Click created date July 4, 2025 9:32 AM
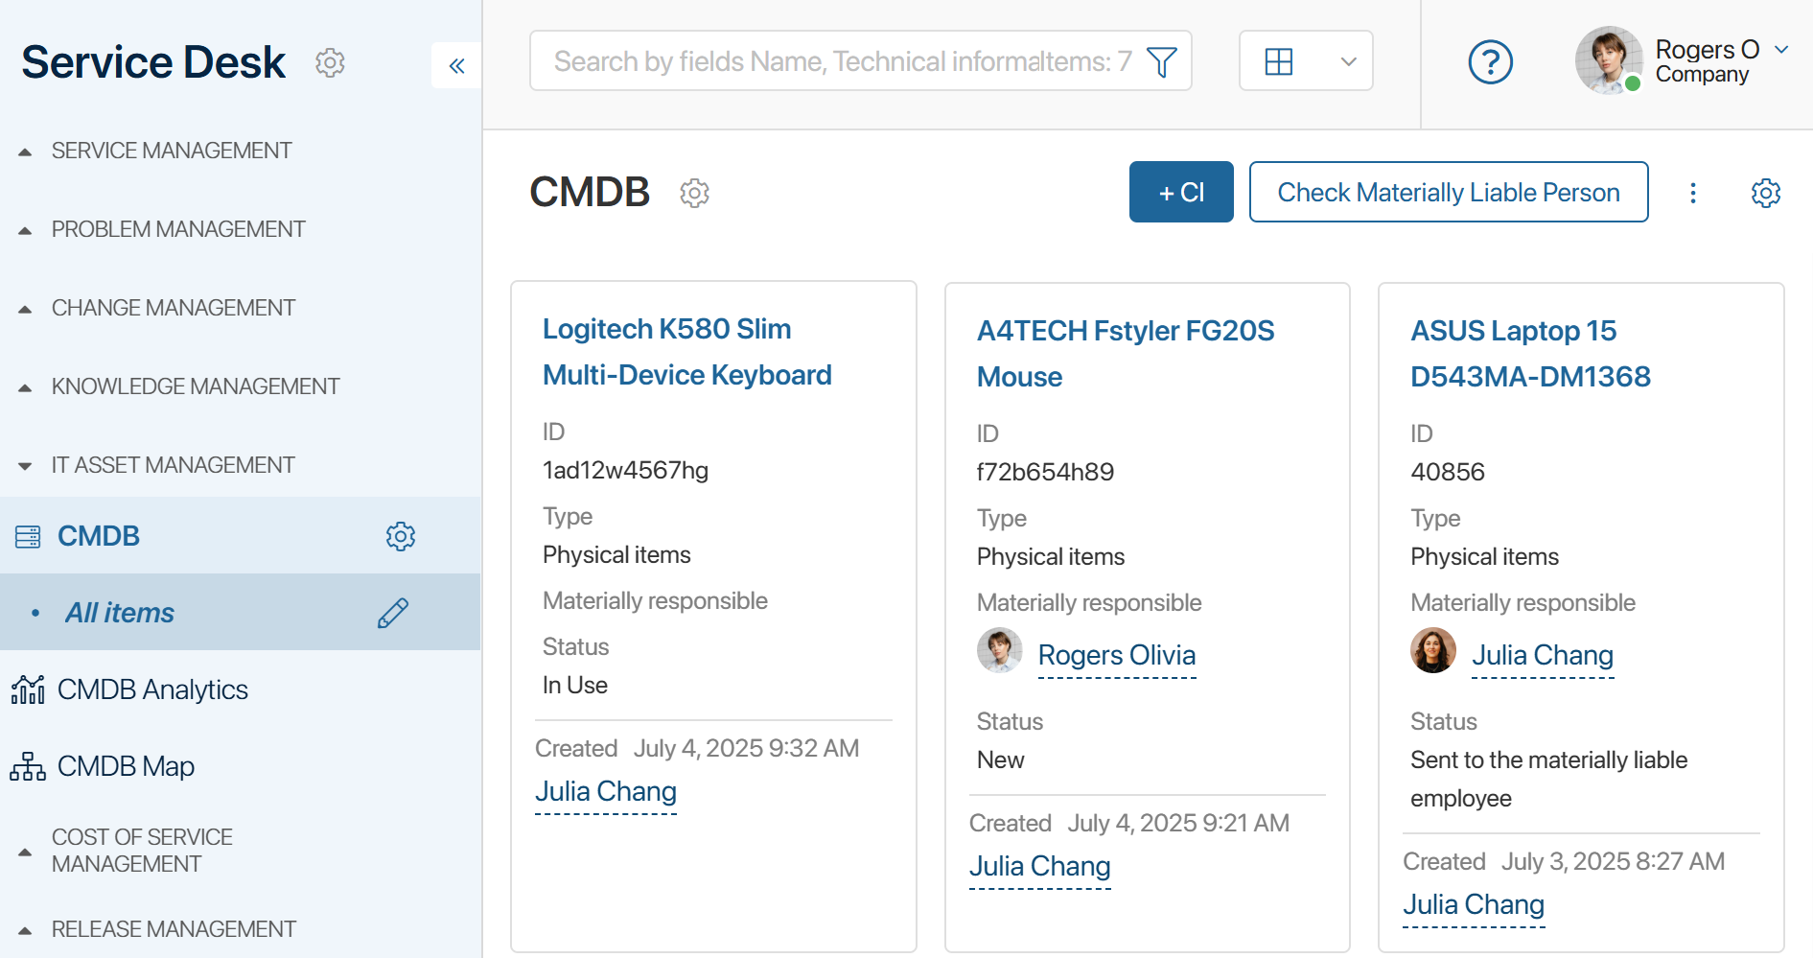The width and height of the screenshot is (1813, 958). (x=746, y=749)
